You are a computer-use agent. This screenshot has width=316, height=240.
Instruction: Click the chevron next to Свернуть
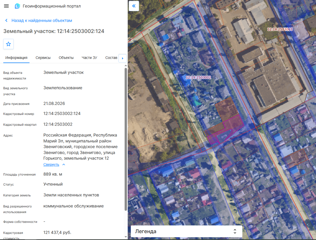pyautogui.click(x=64, y=164)
